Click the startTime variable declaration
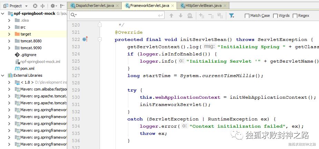The height and width of the screenshot is (149, 319). (x=157, y=76)
